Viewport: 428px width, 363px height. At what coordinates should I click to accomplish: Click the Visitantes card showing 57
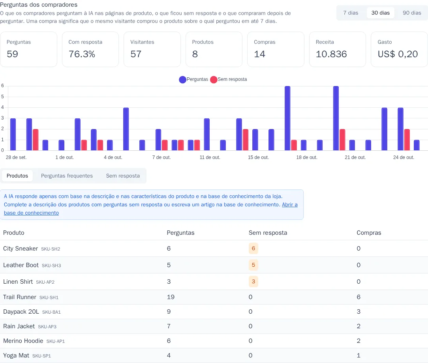click(152, 49)
